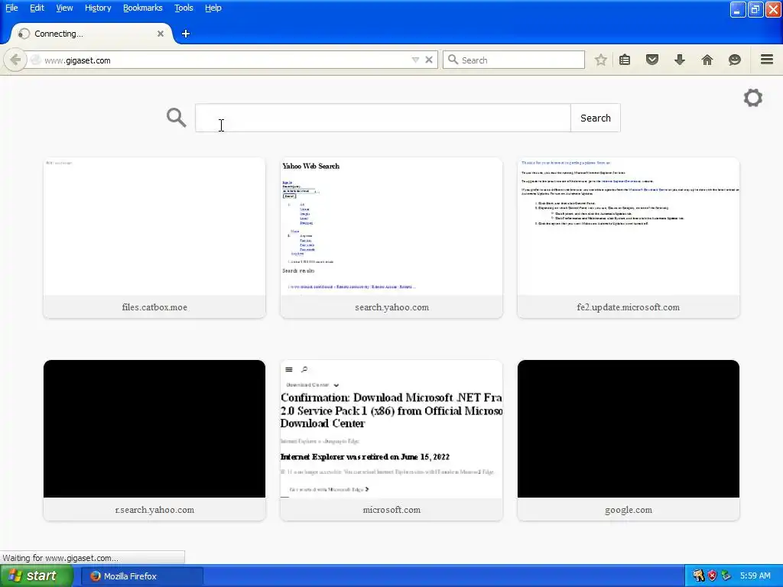This screenshot has height=587, width=783.
Task: Open the files.catbox.moe tile
Action: pos(154,238)
